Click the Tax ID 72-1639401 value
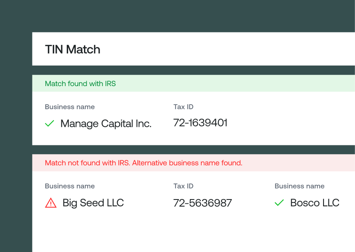The width and height of the screenshot is (355, 252). pos(200,123)
